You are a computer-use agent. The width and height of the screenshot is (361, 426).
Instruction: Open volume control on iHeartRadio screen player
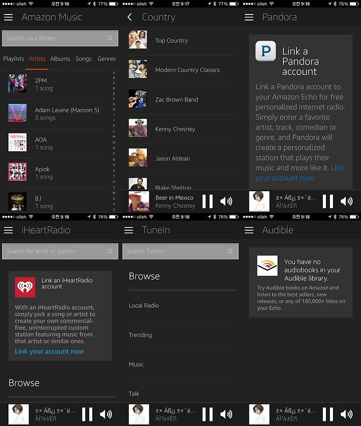(106, 414)
